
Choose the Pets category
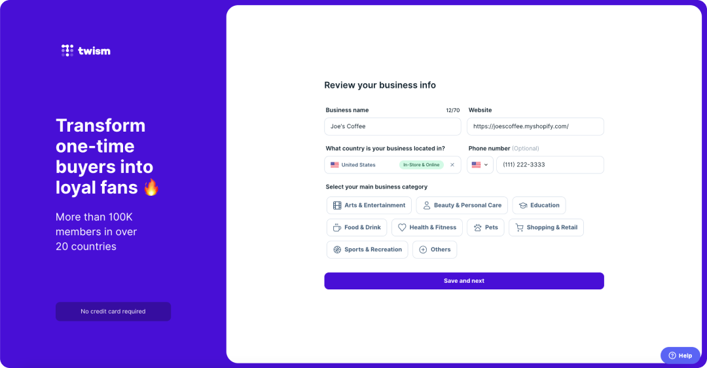pos(486,227)
